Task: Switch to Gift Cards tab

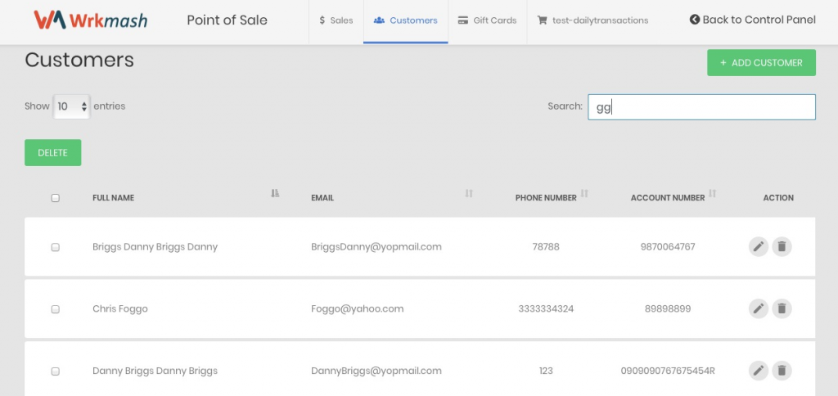Action: tap(487, 20)
